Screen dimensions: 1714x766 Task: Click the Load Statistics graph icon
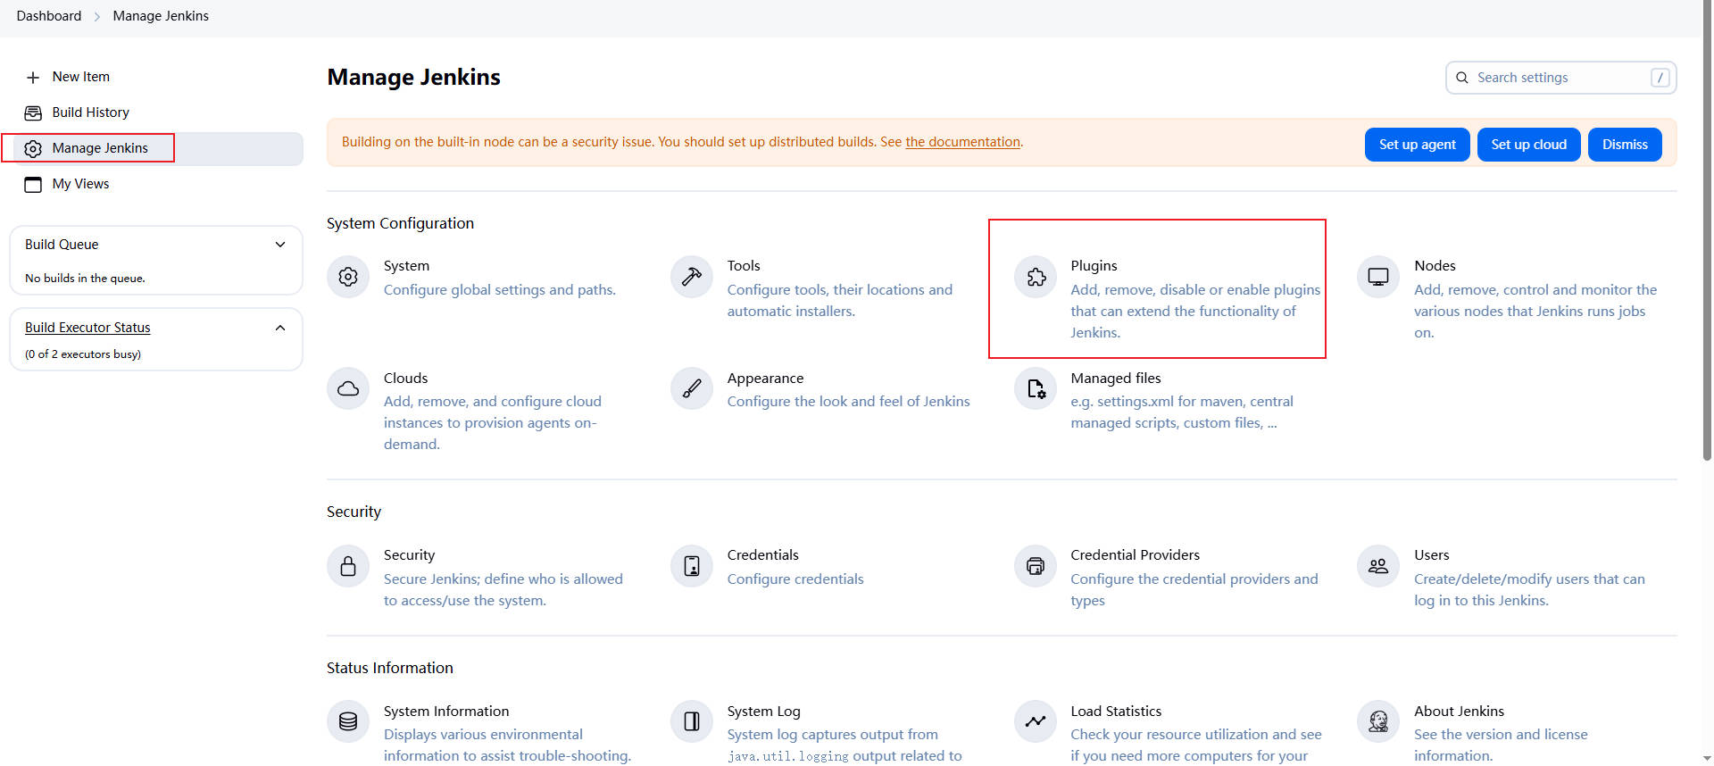(1036, 721)
